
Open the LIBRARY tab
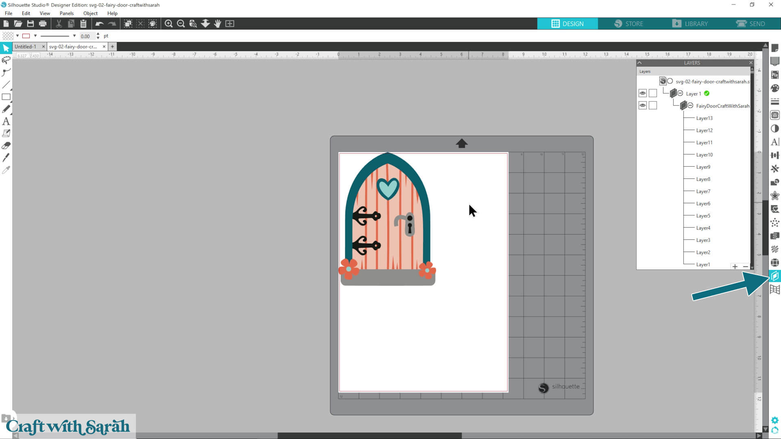(690, 24)
